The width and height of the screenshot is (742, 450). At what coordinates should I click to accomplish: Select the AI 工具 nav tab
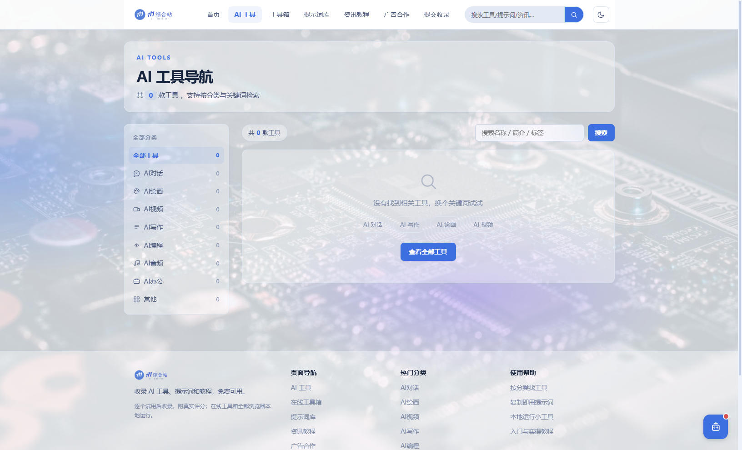pos(245,15)
